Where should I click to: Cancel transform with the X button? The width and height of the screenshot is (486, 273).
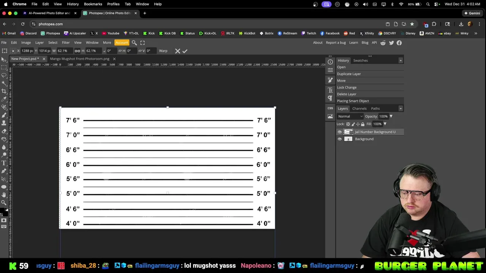click(x=177, y=51)
